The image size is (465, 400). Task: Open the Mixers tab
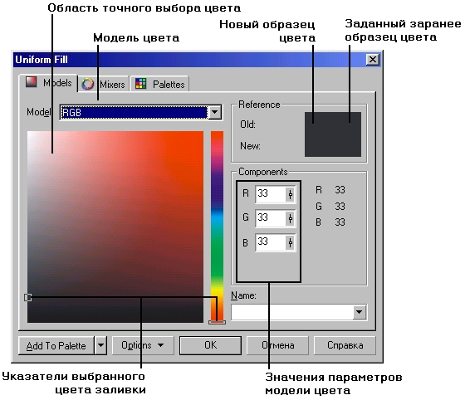click(104, 84)
